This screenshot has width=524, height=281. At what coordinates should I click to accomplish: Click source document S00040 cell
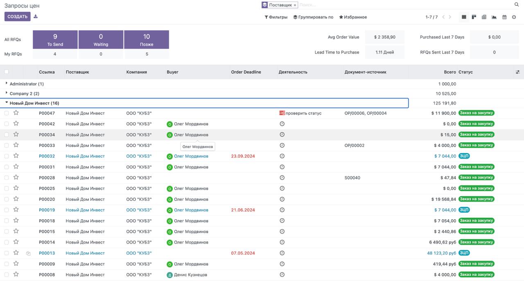(x=352, y=178)
